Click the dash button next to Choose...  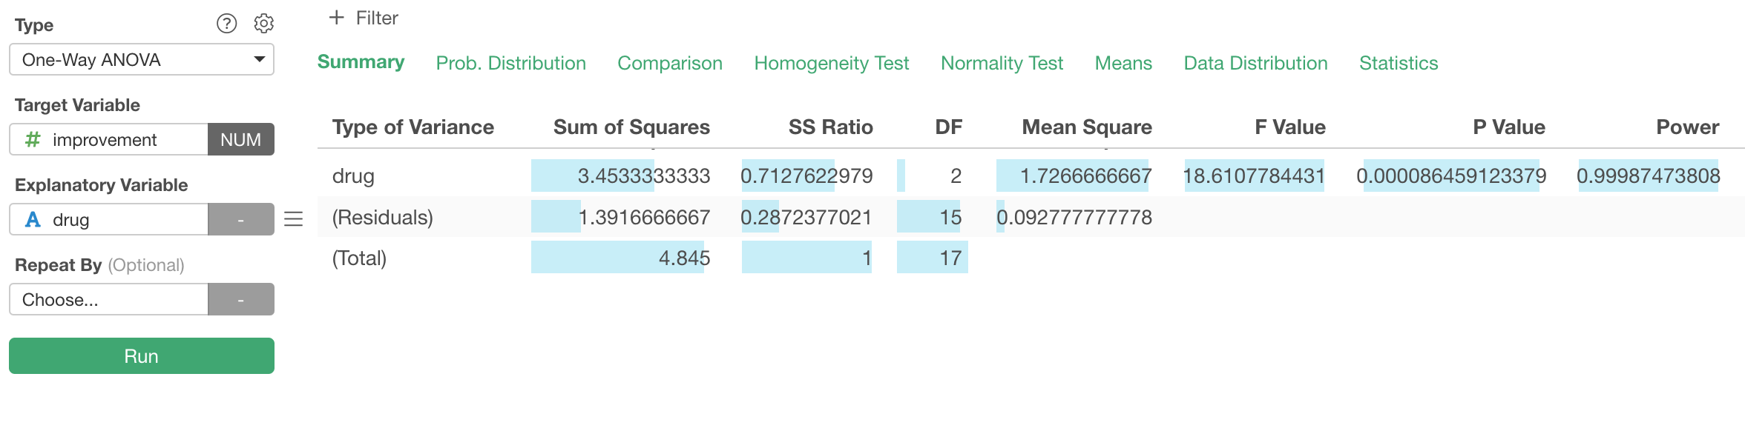click(x=241, y=299)
